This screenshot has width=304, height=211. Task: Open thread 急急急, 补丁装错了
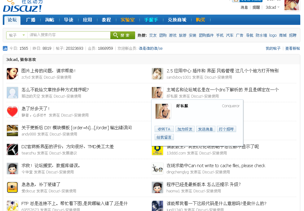pyautogui.click(x=41, y=184)
